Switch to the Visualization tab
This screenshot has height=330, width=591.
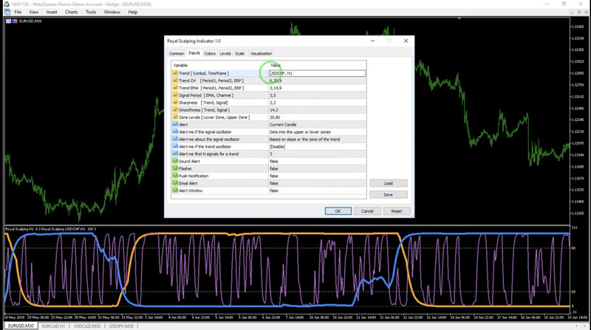tap(261, 53)
